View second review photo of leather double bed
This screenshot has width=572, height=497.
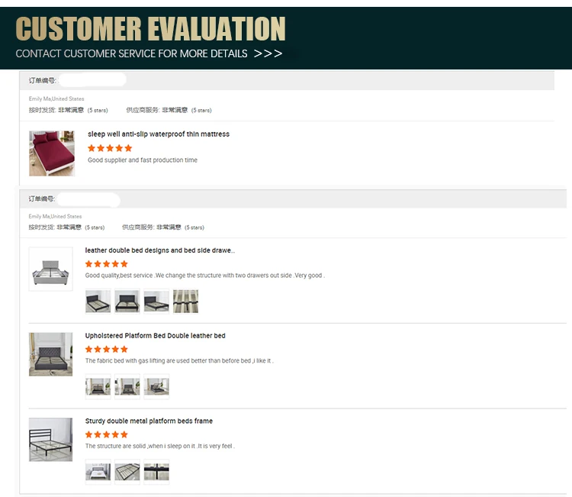(x=127, y=302)
